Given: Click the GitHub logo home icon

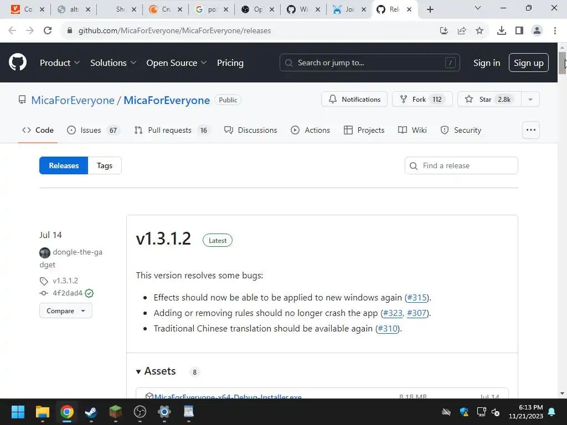Looking at the screenshot, I should coord(18,62).
